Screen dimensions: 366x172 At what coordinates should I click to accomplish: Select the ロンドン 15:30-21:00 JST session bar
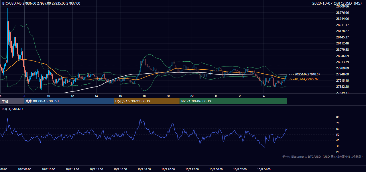147,101
